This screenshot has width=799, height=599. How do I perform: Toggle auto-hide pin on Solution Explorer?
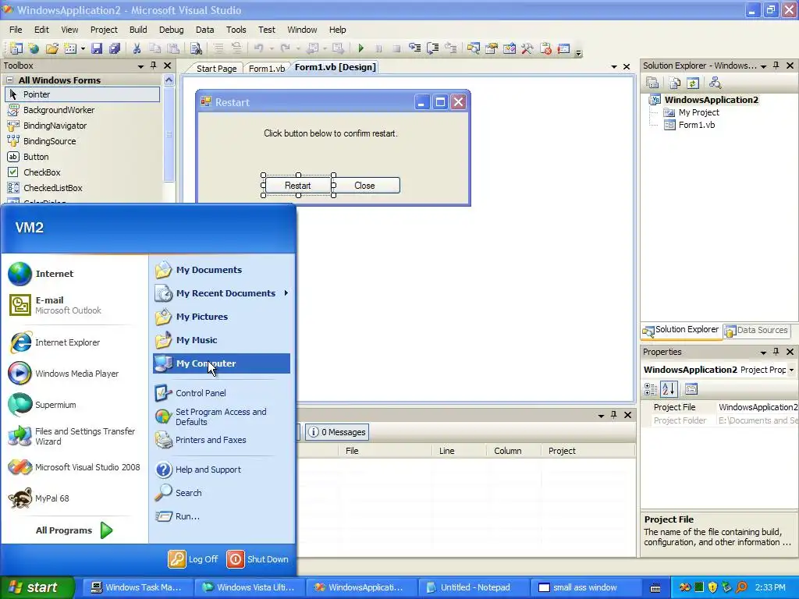pyautogui.click(x=776, y=66)
